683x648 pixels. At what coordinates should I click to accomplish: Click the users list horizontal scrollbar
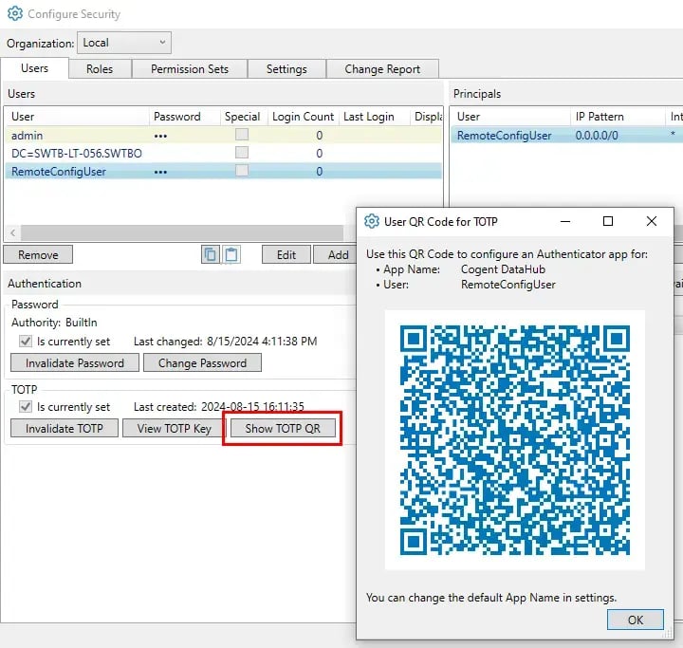click(x=180, y=233)
